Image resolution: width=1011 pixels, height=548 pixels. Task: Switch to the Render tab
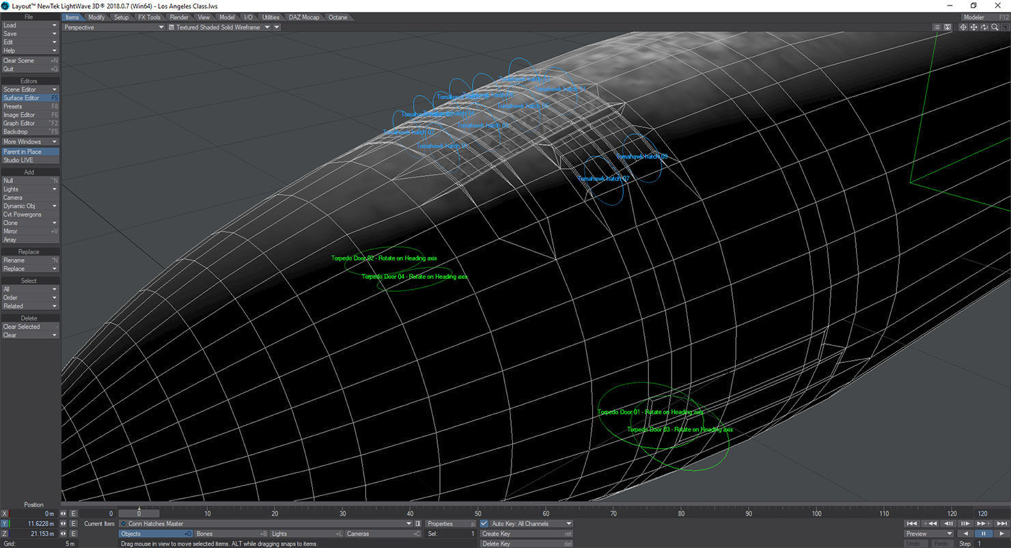179,17
